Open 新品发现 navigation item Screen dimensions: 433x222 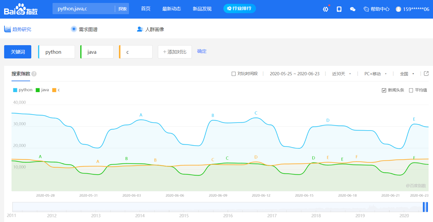click(202, 9)
